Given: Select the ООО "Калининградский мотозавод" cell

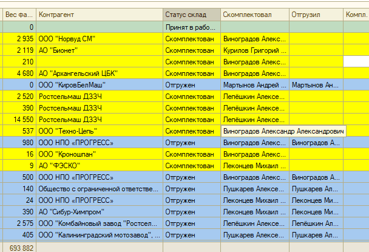Looking at the screenshot, I should 100,235.
